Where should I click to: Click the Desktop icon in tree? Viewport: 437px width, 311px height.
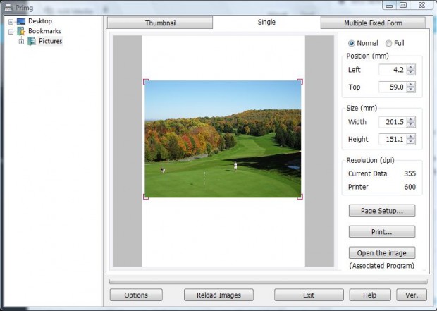[20, 21]
